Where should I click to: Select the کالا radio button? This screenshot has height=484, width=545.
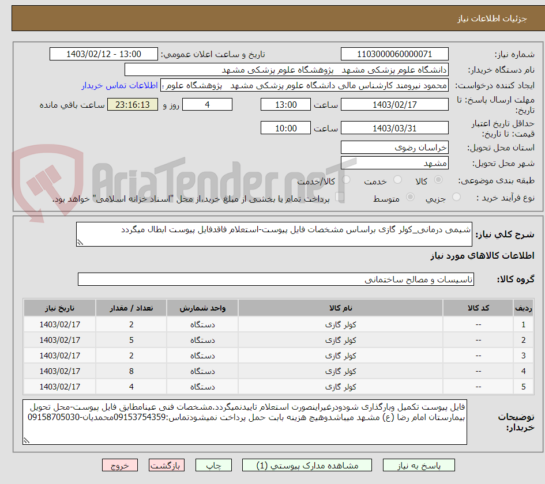pyautogui.click(x=438, y=180)
